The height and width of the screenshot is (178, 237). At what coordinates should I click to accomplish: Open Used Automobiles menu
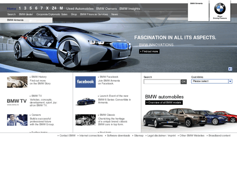point(80,8)
